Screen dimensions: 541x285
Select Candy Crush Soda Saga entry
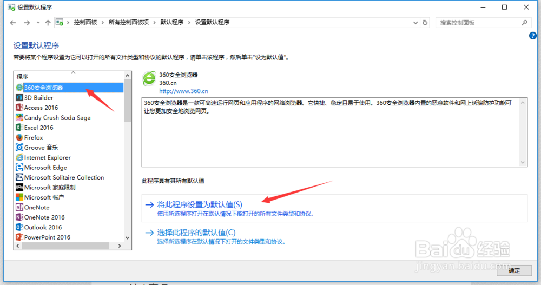[57, 118]
